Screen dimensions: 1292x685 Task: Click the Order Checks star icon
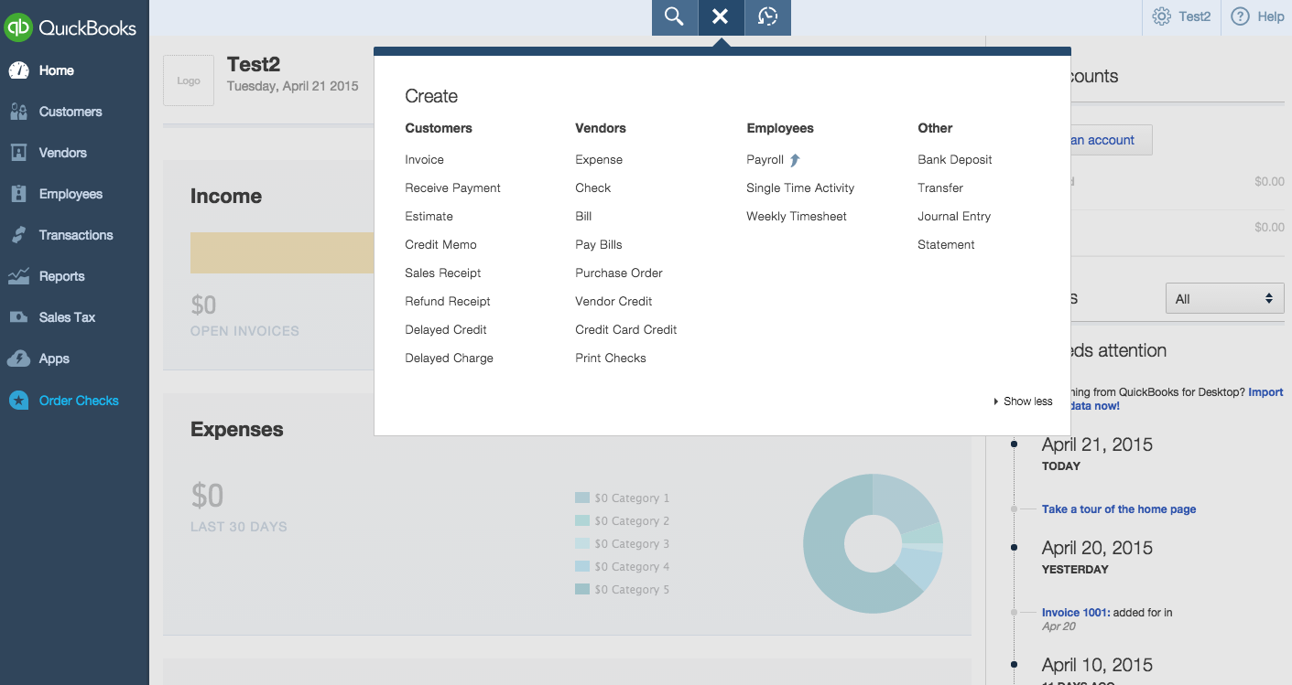click(18, 401)
